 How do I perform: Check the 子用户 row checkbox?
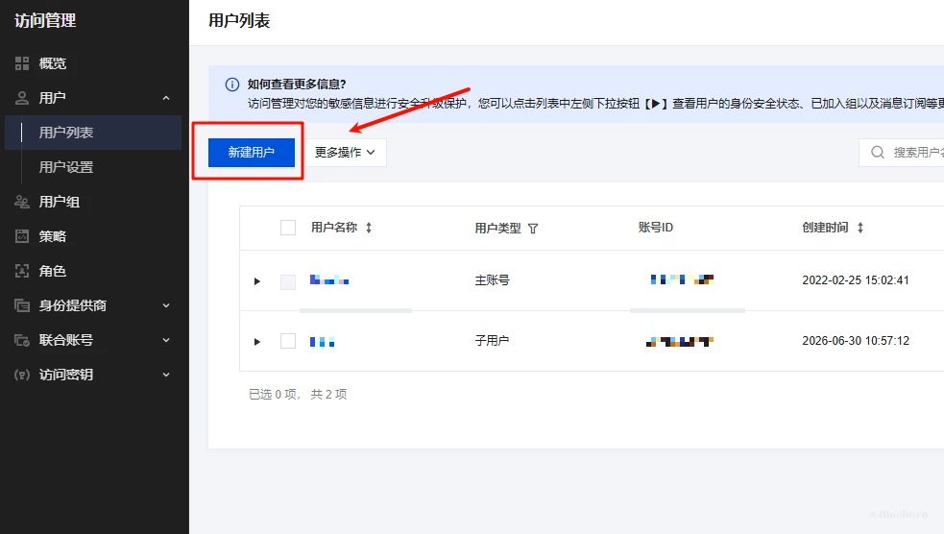click(x=288, y=341)
